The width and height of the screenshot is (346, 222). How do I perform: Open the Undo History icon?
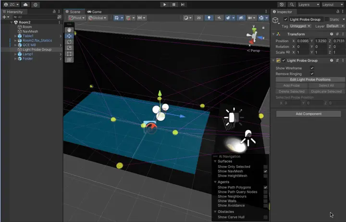pyautogui.click(x=282, y=4)
